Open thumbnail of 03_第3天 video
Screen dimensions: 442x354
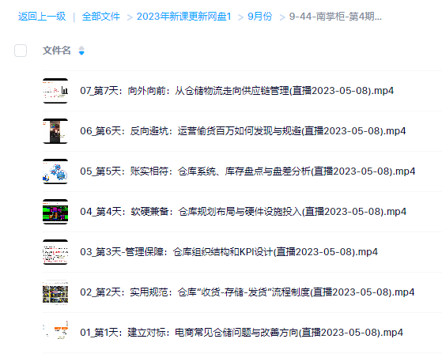click(55, 252)
